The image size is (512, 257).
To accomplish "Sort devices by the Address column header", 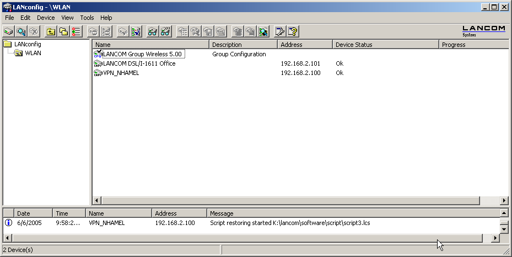I will 304,45.
